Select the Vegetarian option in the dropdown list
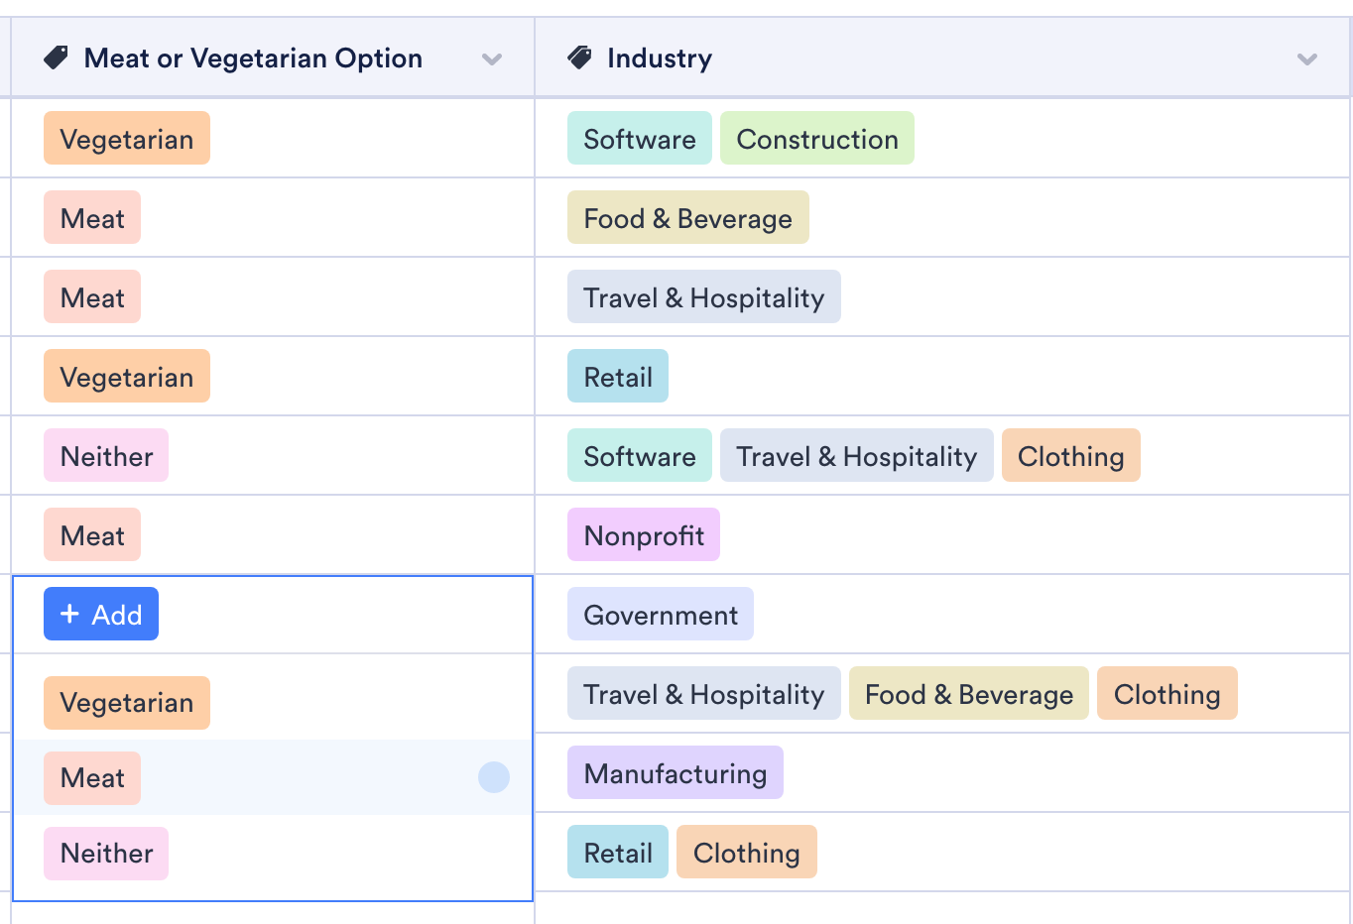Image resolution: width=1353 pixels, height=924 pixels. tap(127, 703)
